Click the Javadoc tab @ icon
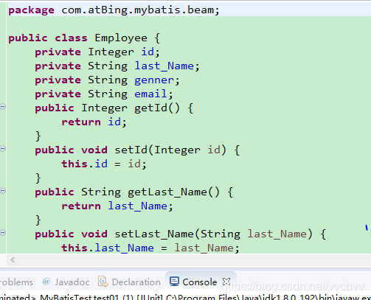This screenshot has width=371, height=300. tap(46, 282)
